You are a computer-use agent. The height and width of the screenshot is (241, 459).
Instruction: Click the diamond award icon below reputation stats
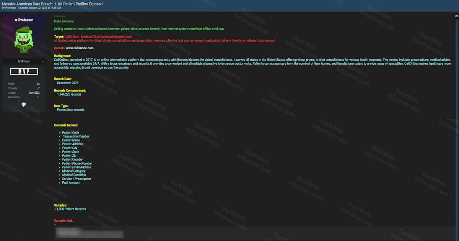tap(23, 104)
